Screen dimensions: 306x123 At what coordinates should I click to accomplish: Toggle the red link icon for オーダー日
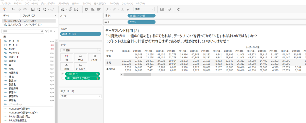tap(52, 45)
